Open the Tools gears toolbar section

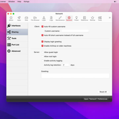pyautogui.click(x=100, y=19)
